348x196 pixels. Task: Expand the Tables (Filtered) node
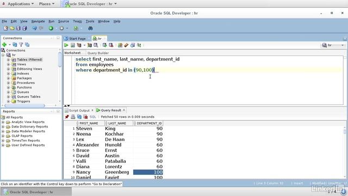8,59
